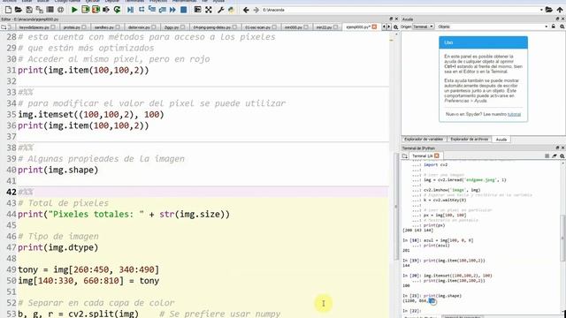Click line 35 img.itemset code
Viewport: 566px width, 318px height.
pyautogui.click(x=91, y=114)
